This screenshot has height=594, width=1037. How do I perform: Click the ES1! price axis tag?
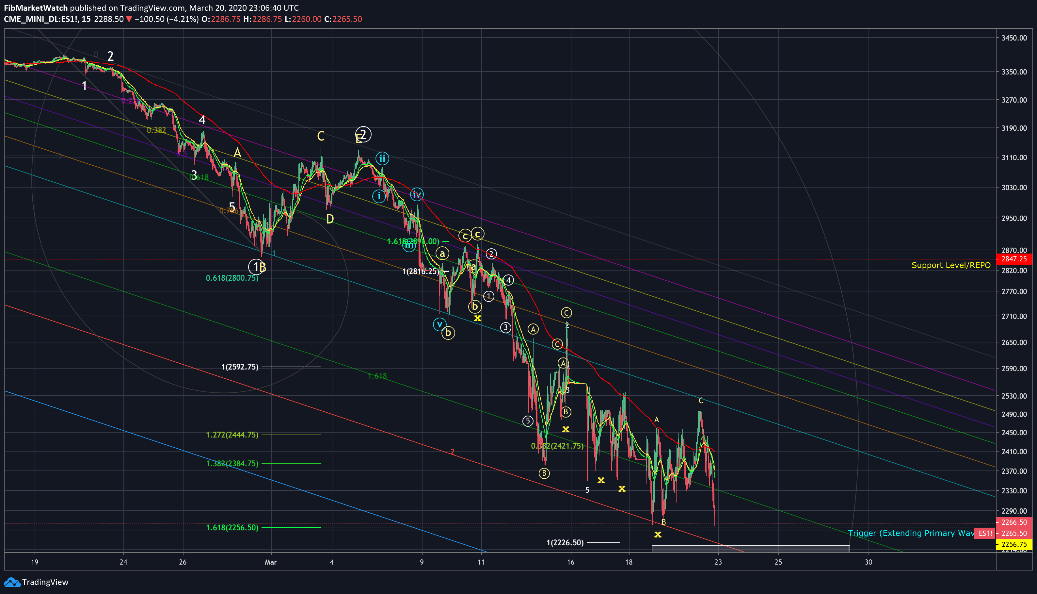click(985, 533)
